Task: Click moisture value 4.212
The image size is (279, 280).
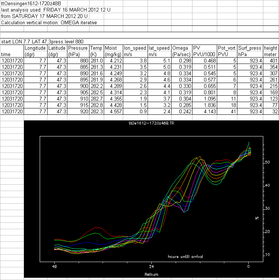Action: (113, 61)
